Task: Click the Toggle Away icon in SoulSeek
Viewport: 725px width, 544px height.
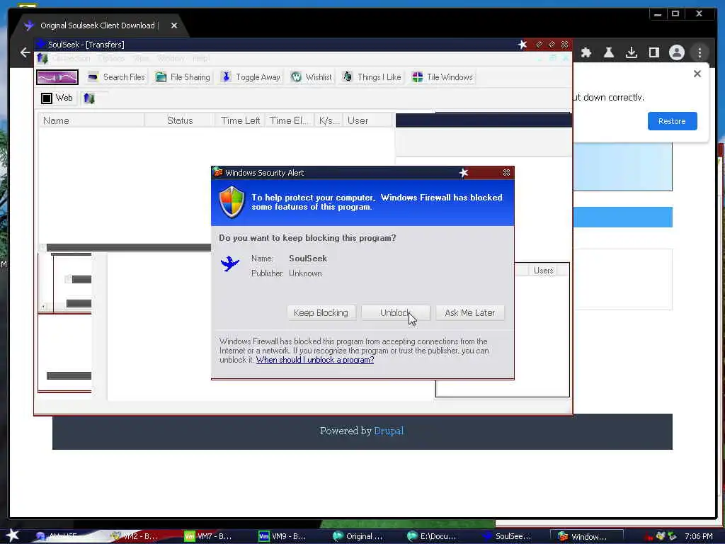Action: click(226, 77)
